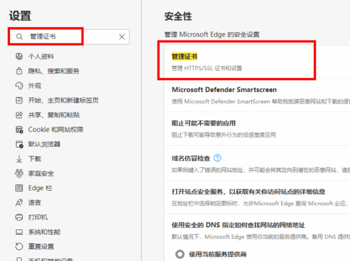Click the 共享、复制和粘贴 share icon
This screenshot has width=350, height=261.
19,115
